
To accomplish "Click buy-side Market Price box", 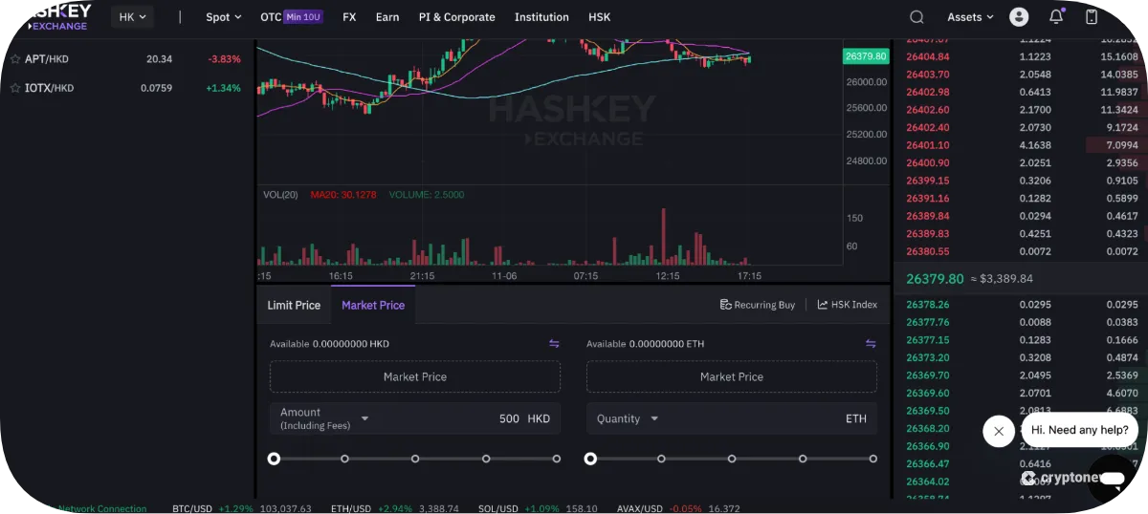I will pos(415,376).
